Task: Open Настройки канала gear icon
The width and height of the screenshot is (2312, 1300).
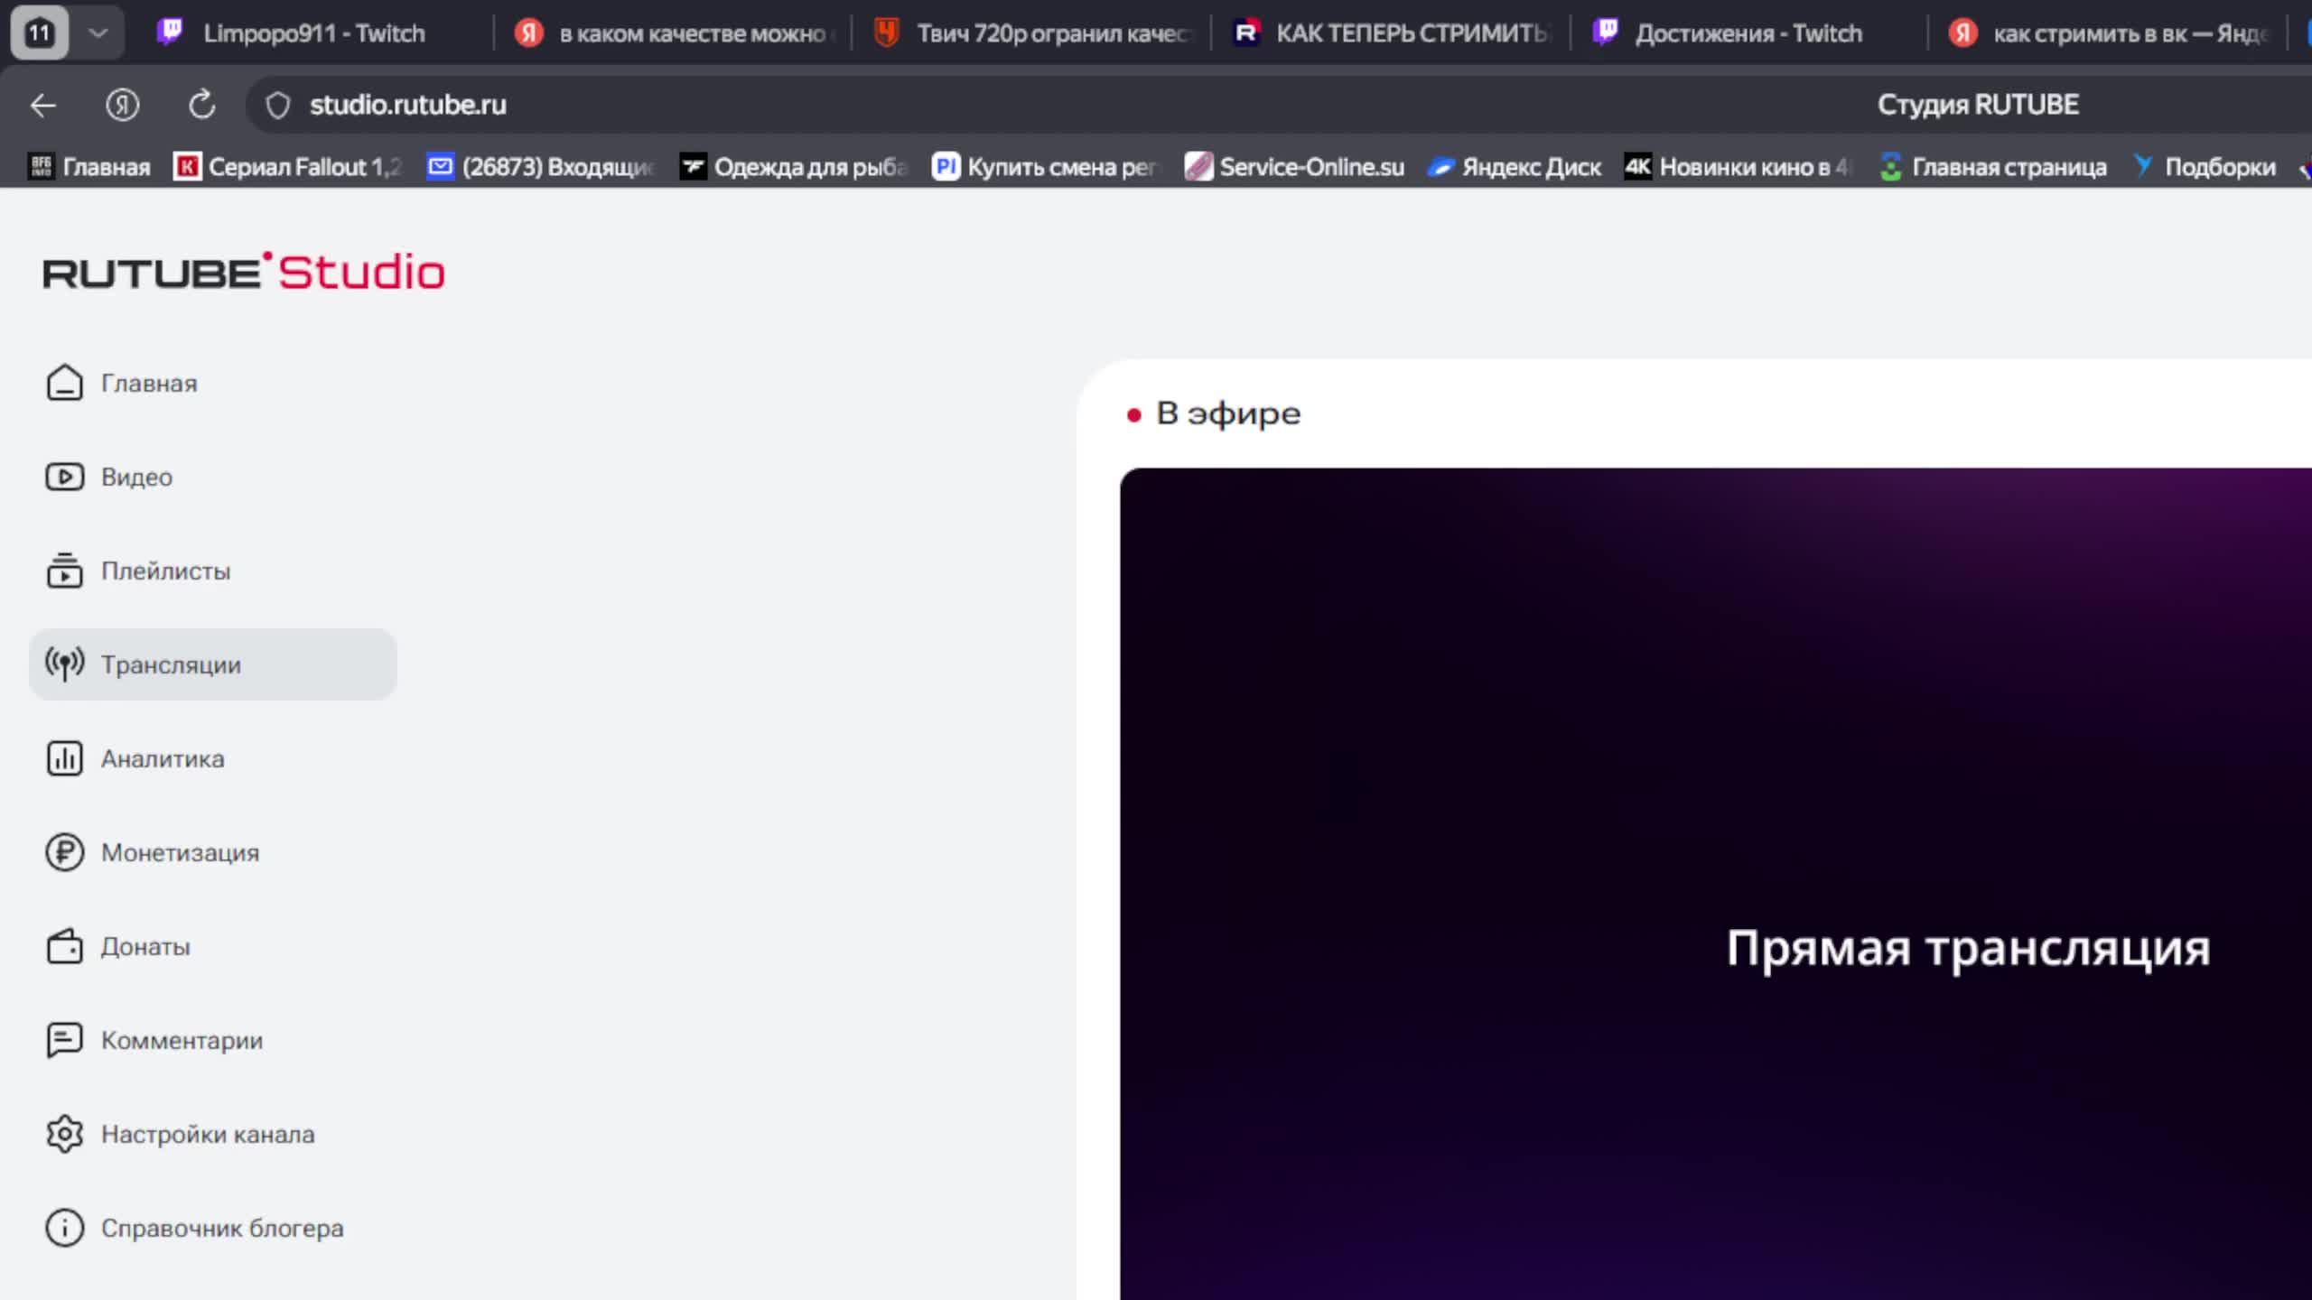Action: [64, 1134]
